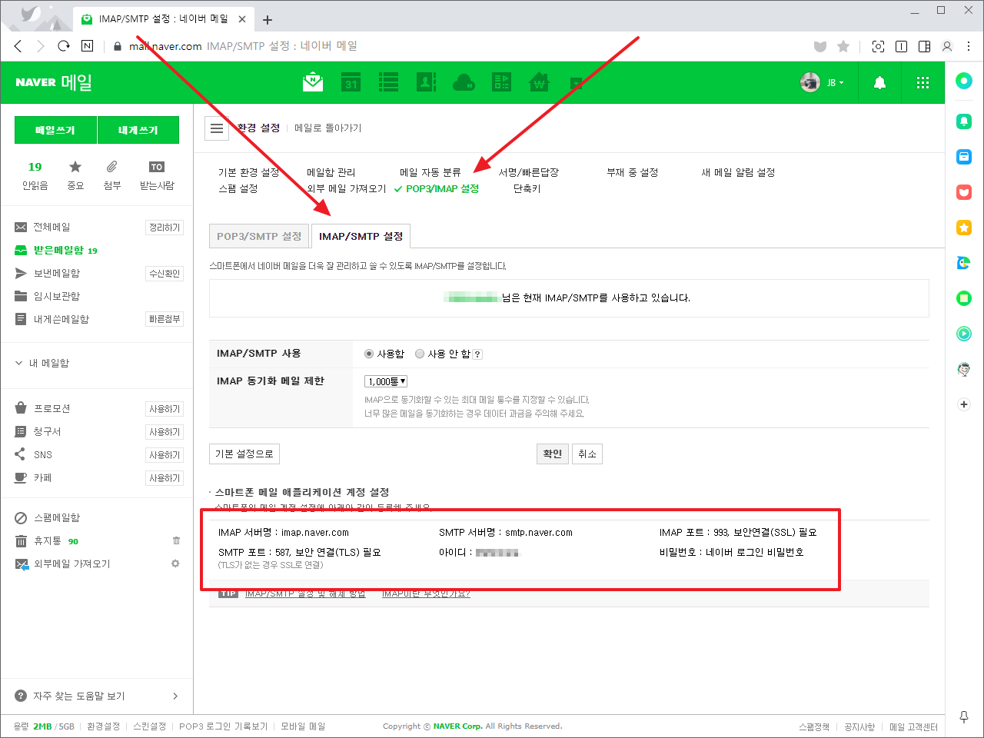The height and width of the screenshot is (738, 984).
Task: Click the reload page button
Action: pos(64,46)
